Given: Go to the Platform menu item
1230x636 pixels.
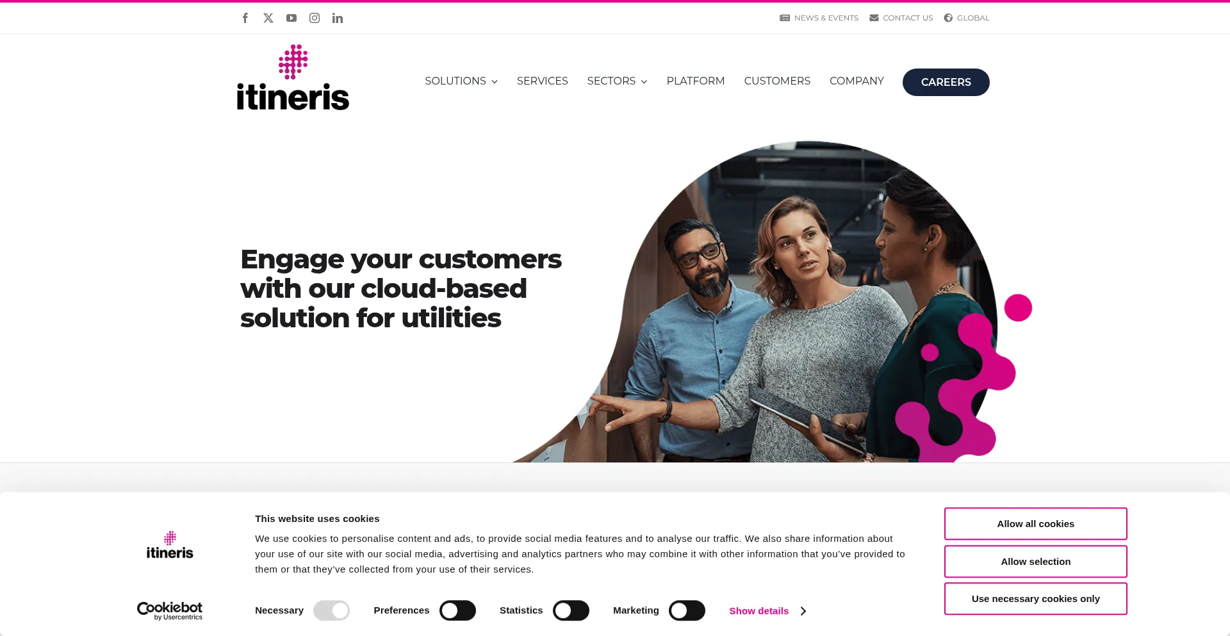Looking at the screenshot, I should click(x=695, y=81).
